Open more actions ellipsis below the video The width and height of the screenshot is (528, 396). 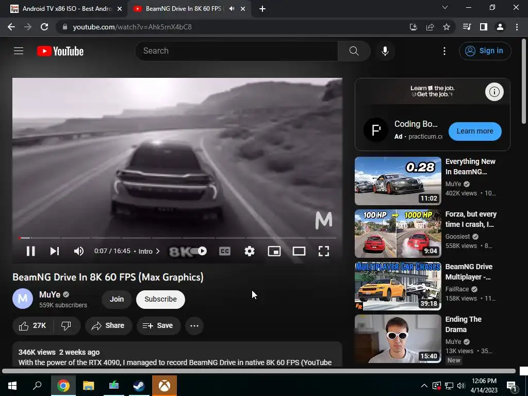point(194,326)
